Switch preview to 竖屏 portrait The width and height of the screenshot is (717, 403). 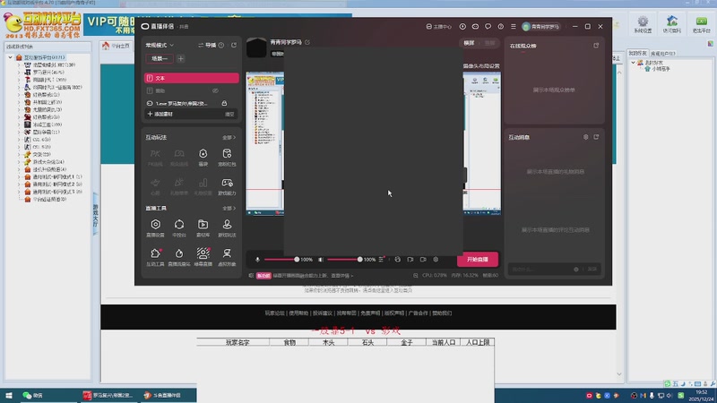tap(489, 43)
